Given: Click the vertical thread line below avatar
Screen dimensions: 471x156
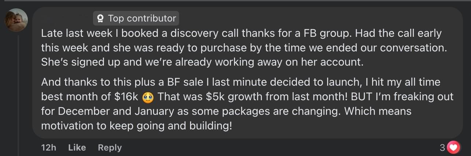Looking at the screenshot, I should coord(18,91).
